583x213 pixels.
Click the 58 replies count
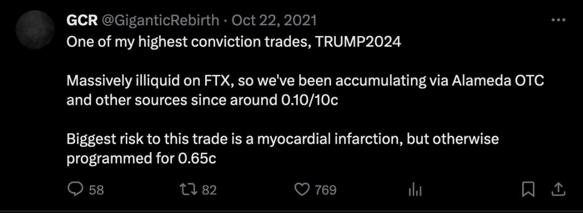tap(96, 190)
